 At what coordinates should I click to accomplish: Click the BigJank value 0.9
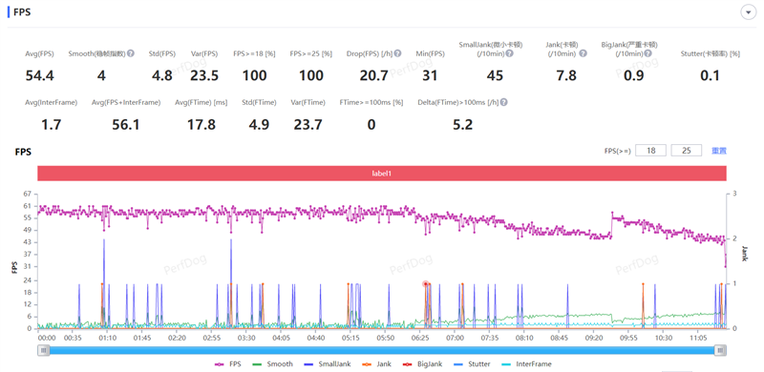pos(633,75)
